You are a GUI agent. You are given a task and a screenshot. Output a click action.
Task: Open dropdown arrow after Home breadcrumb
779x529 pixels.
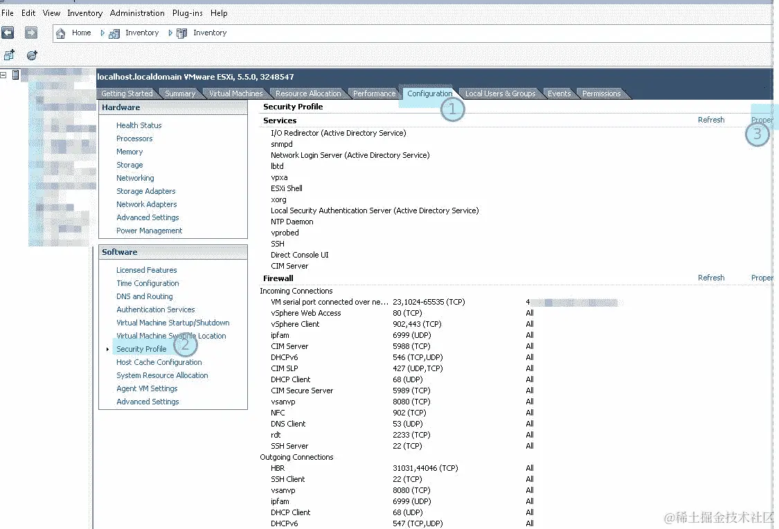coord(102,33)
